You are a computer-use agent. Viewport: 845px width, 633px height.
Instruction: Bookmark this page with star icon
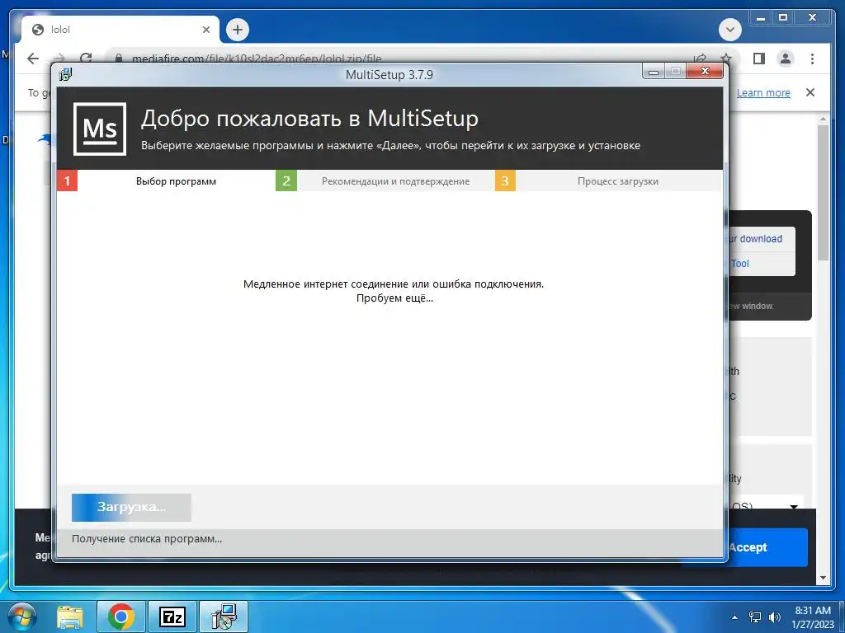point(726,59)
